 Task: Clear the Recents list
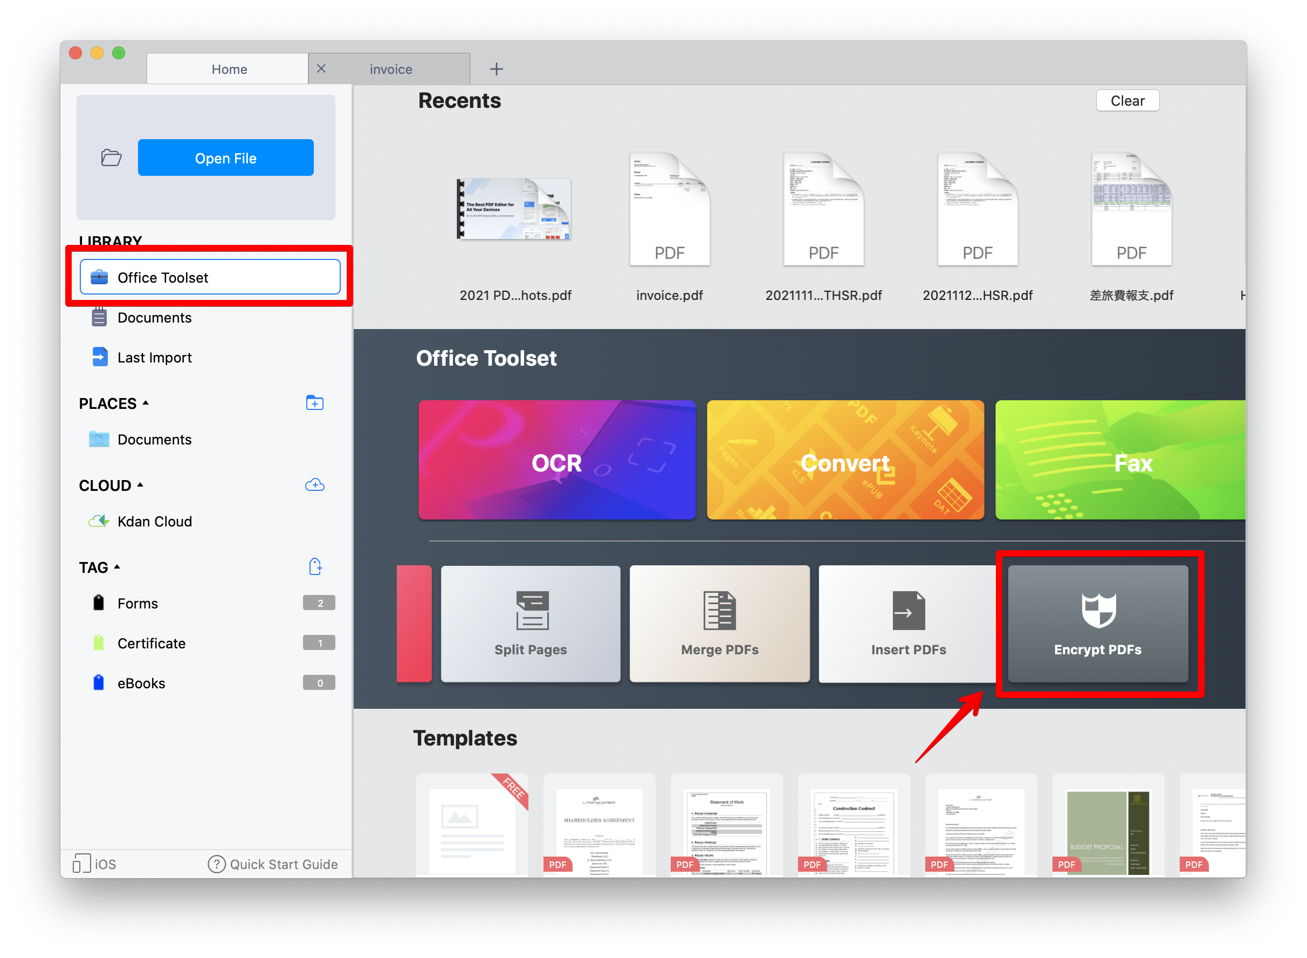point(1127,100)
